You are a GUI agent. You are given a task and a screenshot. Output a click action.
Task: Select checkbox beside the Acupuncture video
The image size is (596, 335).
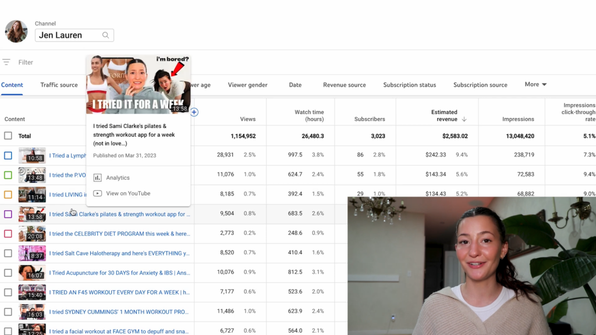point(8,273)
